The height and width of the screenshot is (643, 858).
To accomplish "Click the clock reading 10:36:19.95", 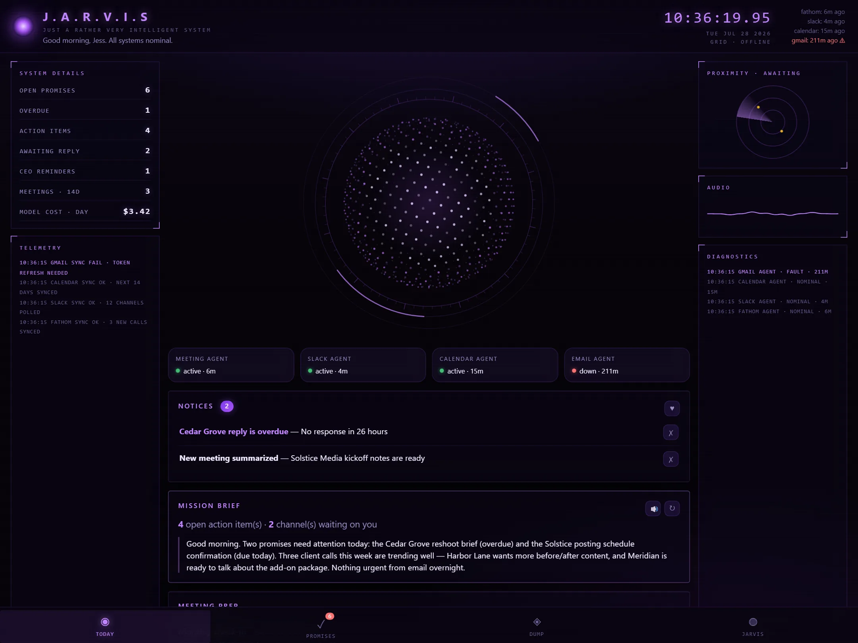I will point(717,18).
